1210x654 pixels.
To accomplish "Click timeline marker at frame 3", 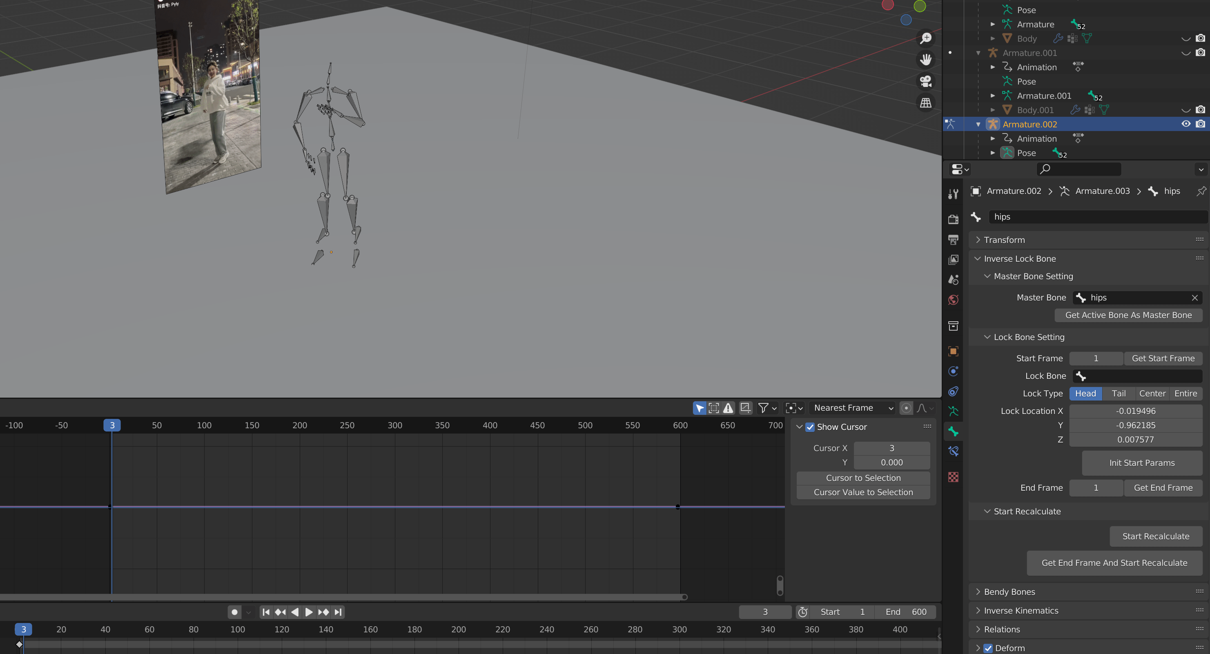I will tap(112, 425).
